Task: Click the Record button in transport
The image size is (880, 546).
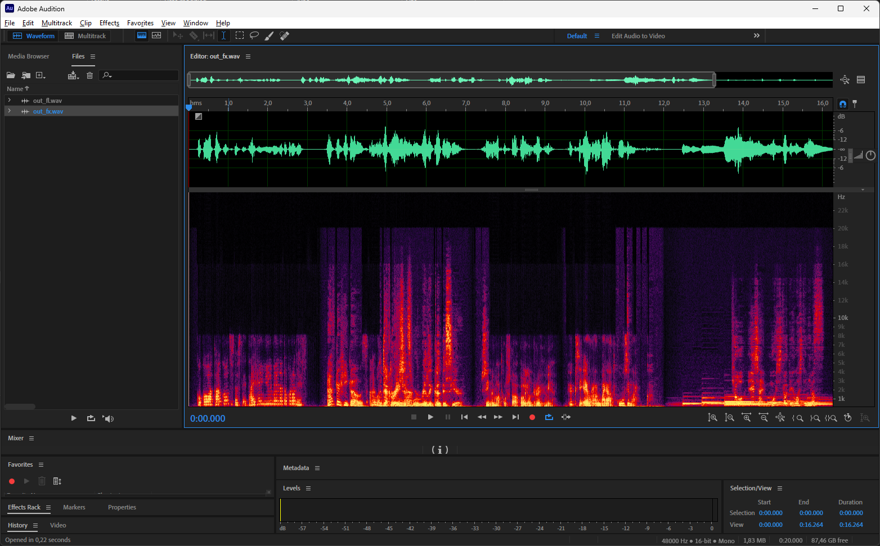Action: click(x=532, y=417)
